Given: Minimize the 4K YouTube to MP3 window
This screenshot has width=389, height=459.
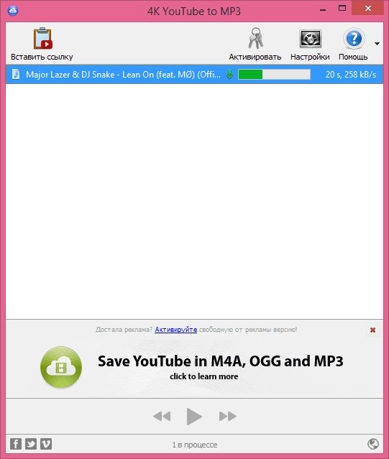Looking at the screenshot, I should (x=323, y=9).
